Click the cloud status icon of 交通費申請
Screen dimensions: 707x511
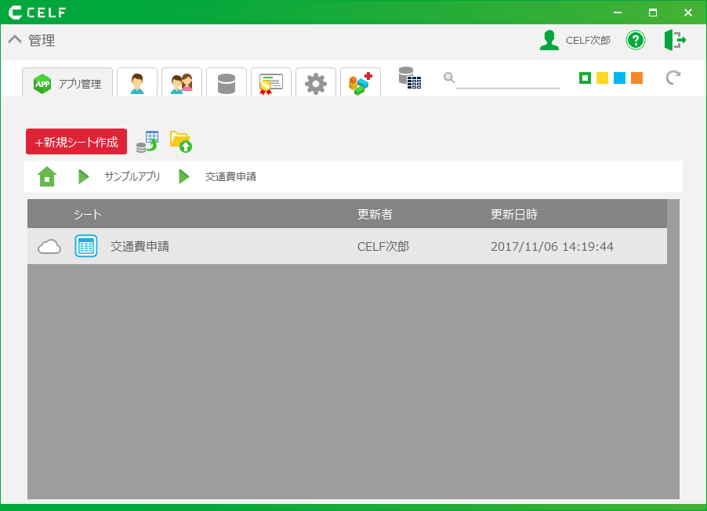49,246
